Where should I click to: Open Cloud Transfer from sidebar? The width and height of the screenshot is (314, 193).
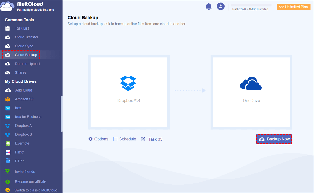27,37
